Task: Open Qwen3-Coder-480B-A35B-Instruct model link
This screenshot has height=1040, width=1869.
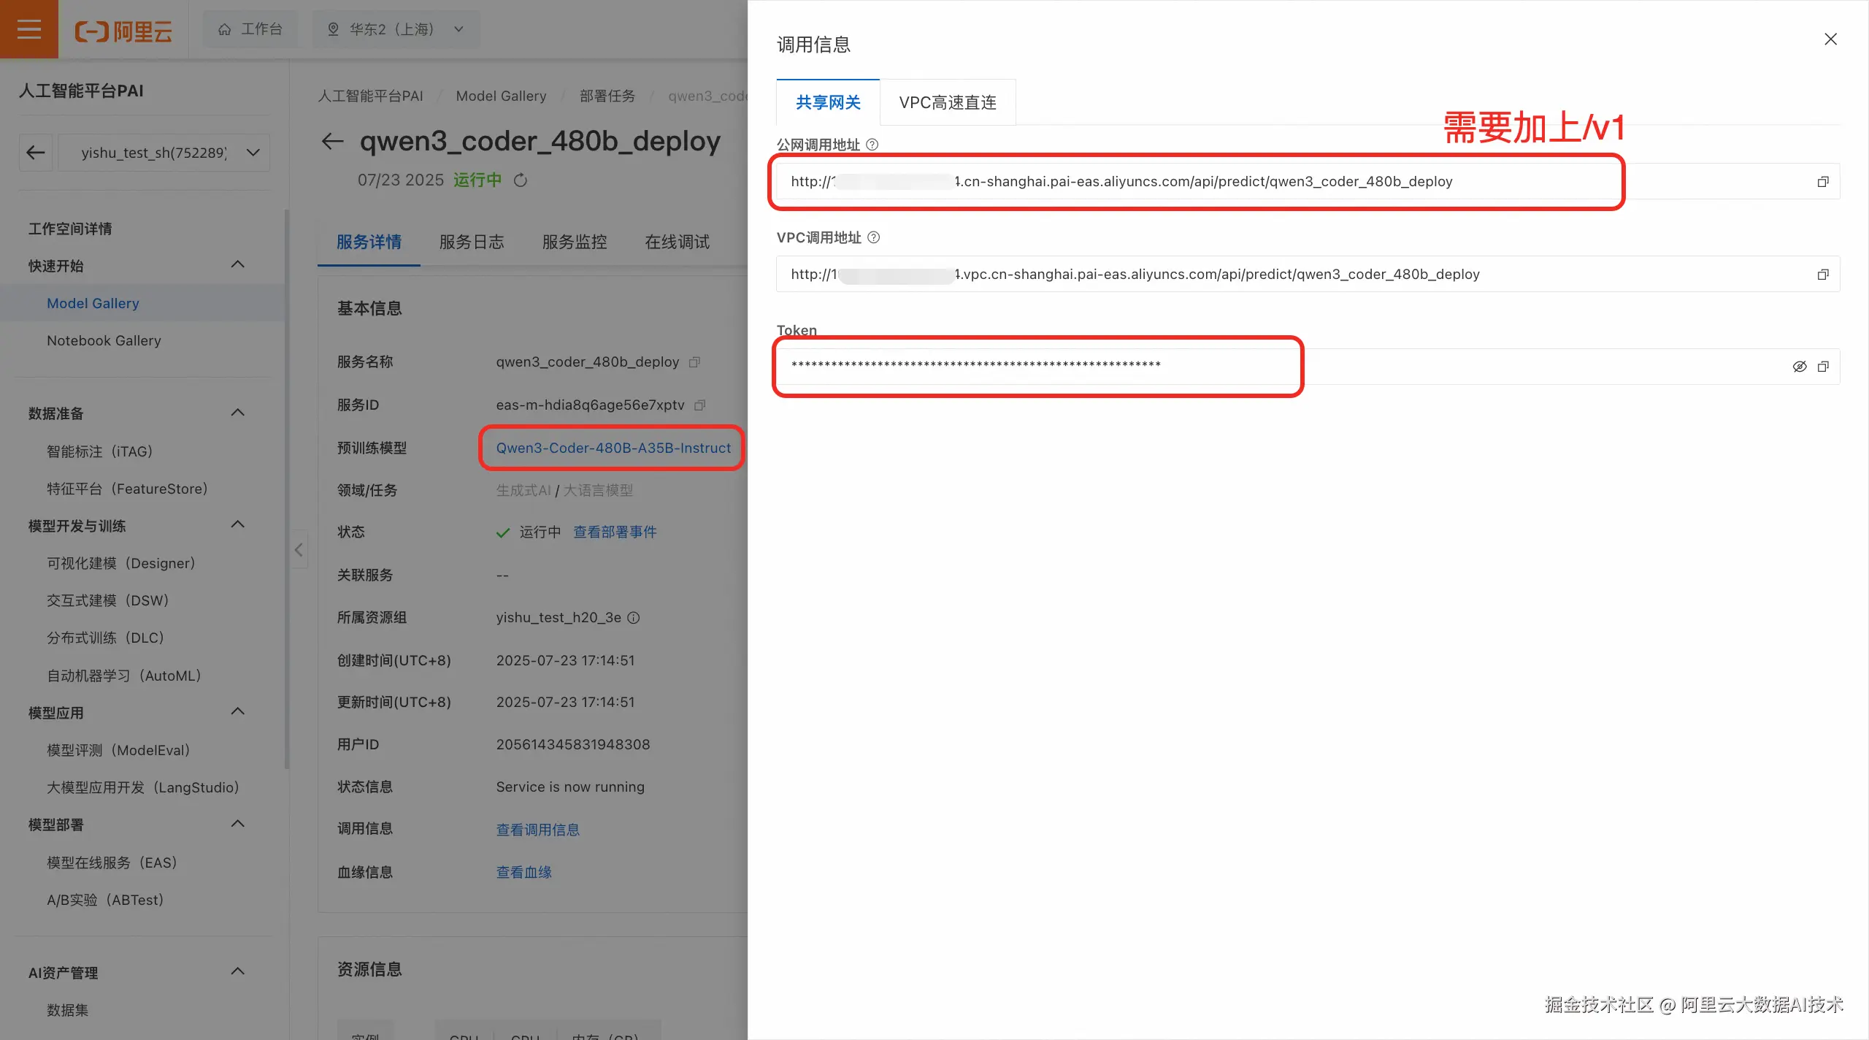Action: [613, 448]
